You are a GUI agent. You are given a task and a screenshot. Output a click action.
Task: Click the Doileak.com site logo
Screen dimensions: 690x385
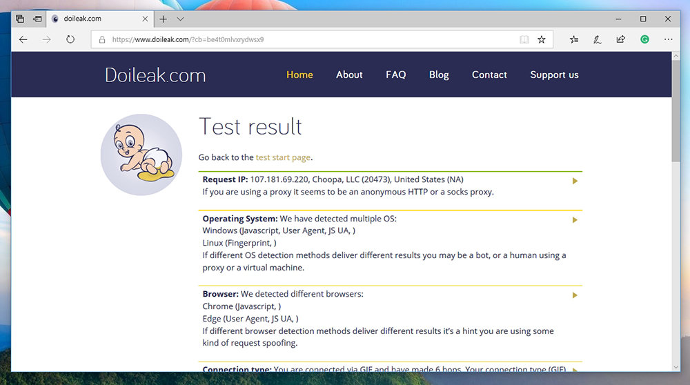click(155, 75)
